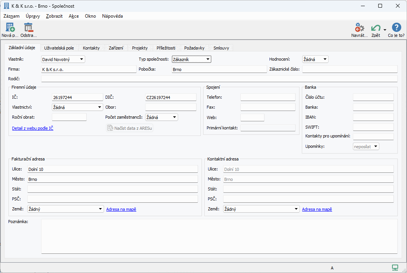Switch to the Kontakty tab
Screen dimensions: 407x273
[x=91, y=48]
